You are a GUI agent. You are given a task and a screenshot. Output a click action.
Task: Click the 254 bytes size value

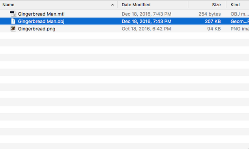pyautogui.click(x=210, y=14)
